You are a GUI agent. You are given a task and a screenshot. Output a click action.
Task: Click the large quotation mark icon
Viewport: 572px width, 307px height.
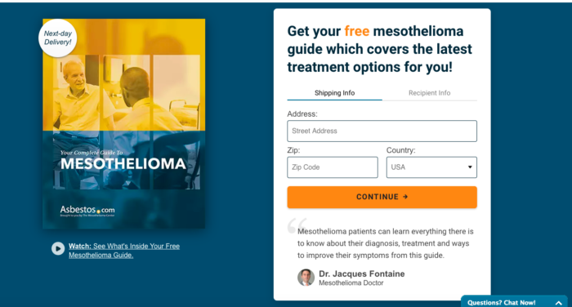pos(297,226)
